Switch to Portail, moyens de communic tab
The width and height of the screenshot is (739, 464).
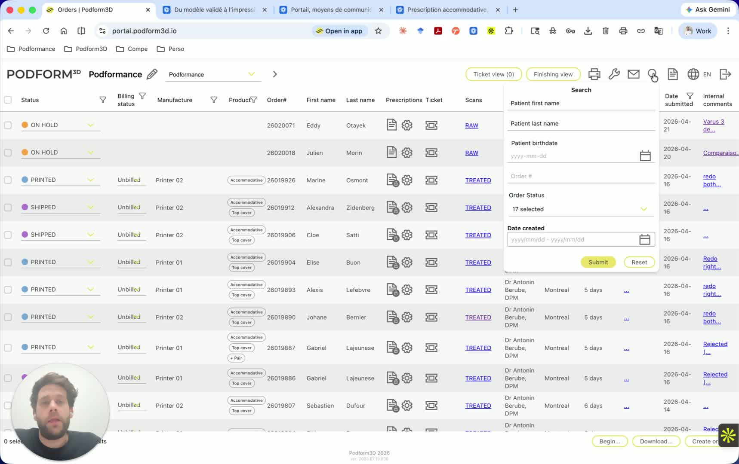[331, 9]
